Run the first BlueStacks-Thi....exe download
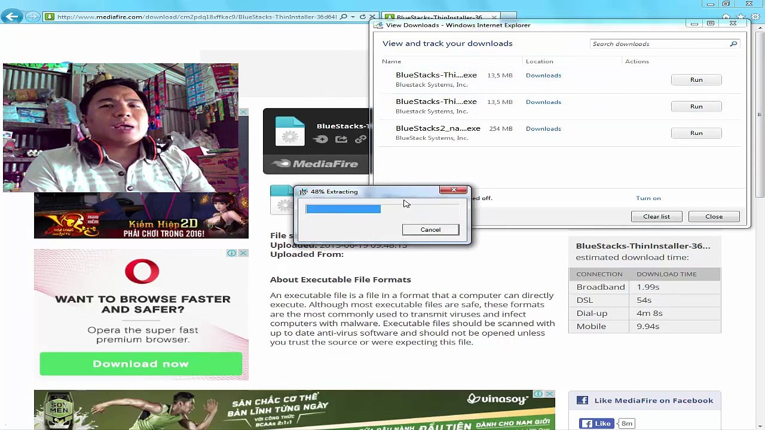Image resolution: width=765 pixels, height=430 pixels. coord(696,79)
